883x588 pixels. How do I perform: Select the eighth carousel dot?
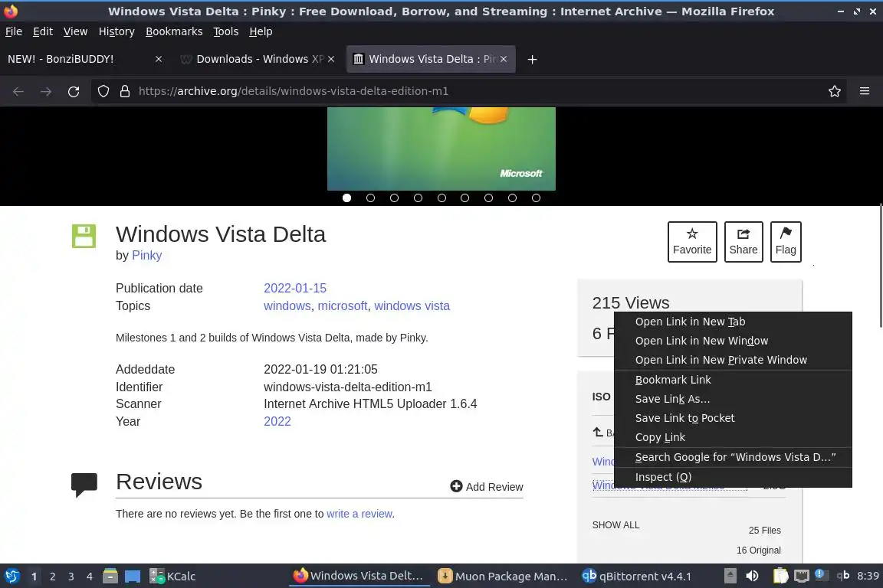click(x=512, y=198)
